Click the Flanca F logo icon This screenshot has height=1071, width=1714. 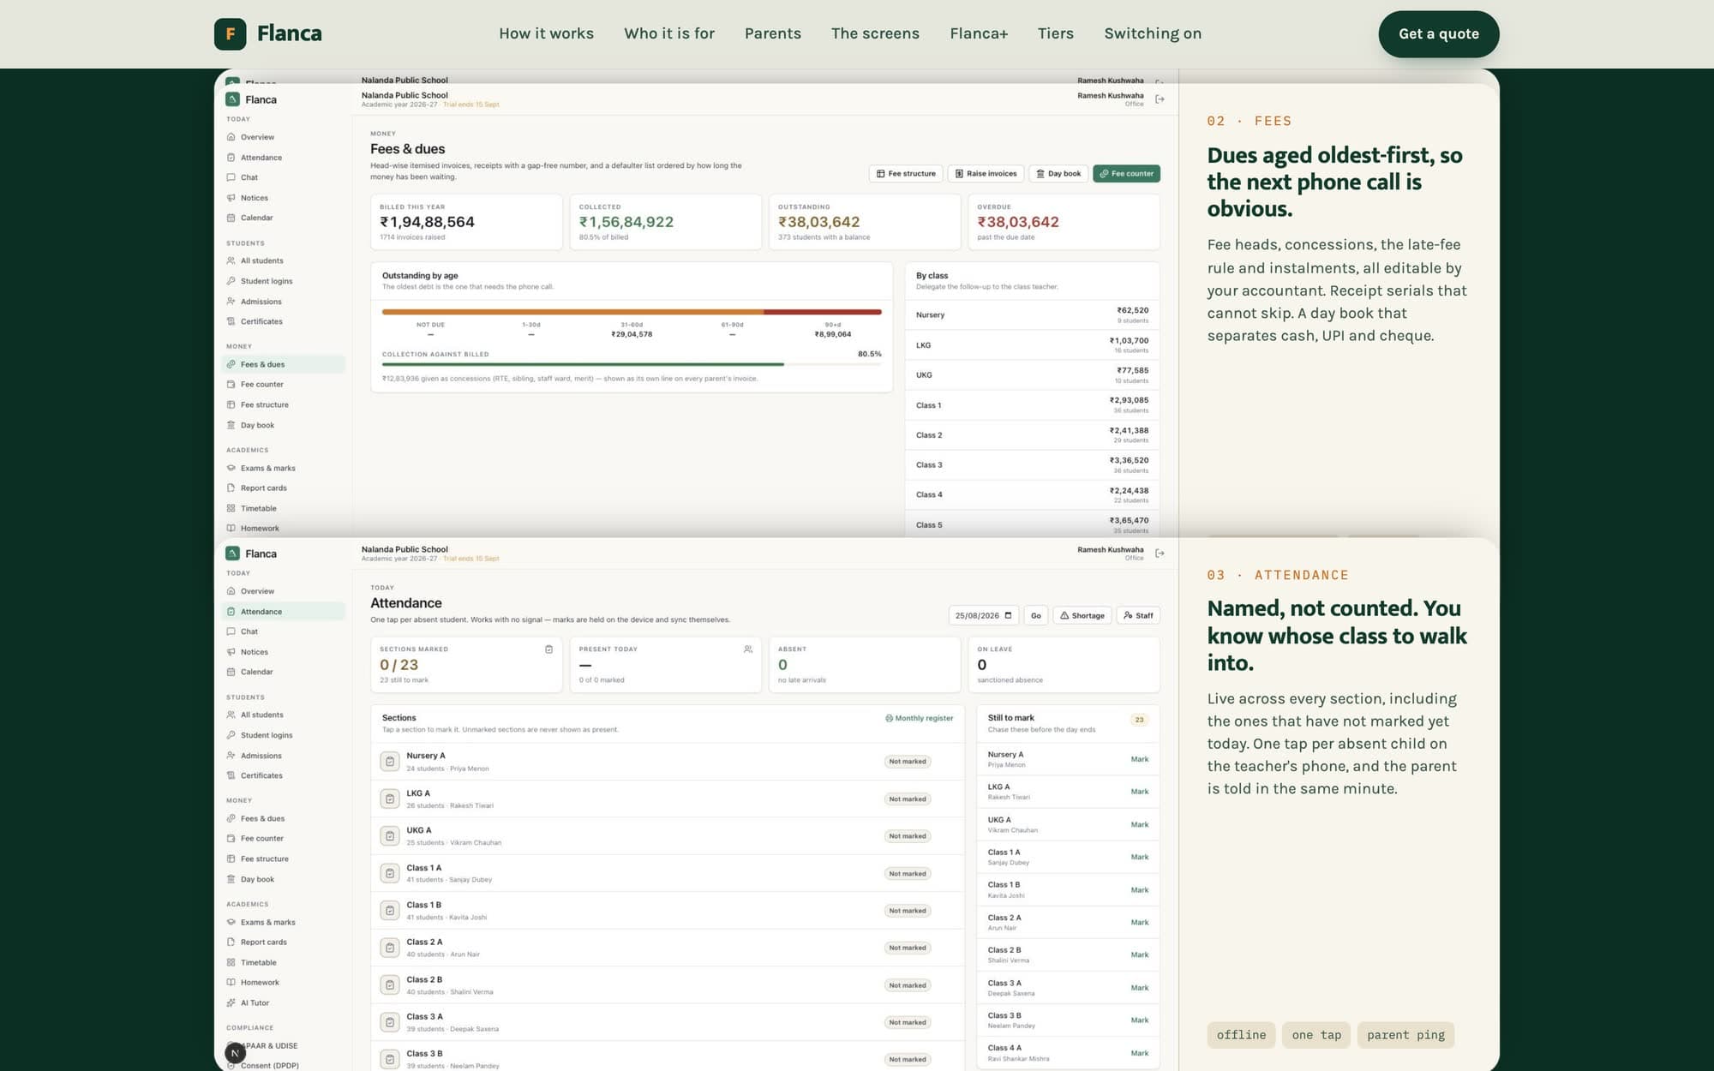(230, 34)
